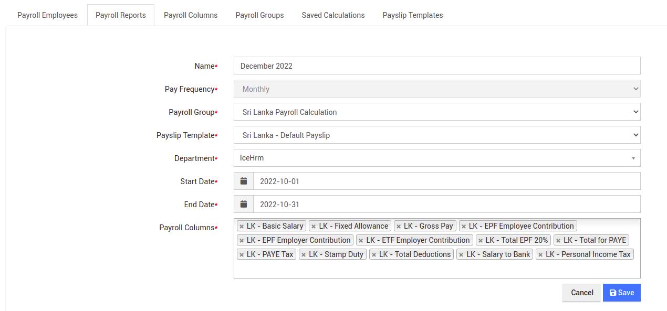The image size is (667, 311).
Task: Switch to the Payroll Employees tab
Action: coord(47,15)
